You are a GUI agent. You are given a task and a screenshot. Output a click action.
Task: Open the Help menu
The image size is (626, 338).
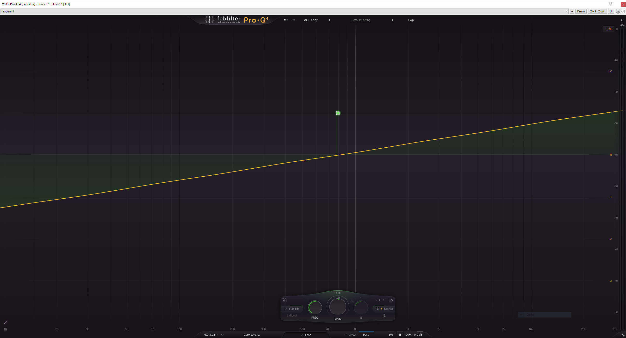pos(411,20)
